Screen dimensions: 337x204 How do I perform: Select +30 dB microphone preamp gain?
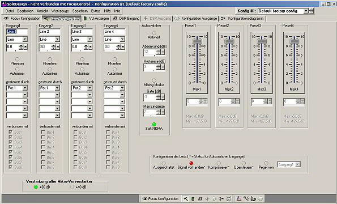(36, 187)
